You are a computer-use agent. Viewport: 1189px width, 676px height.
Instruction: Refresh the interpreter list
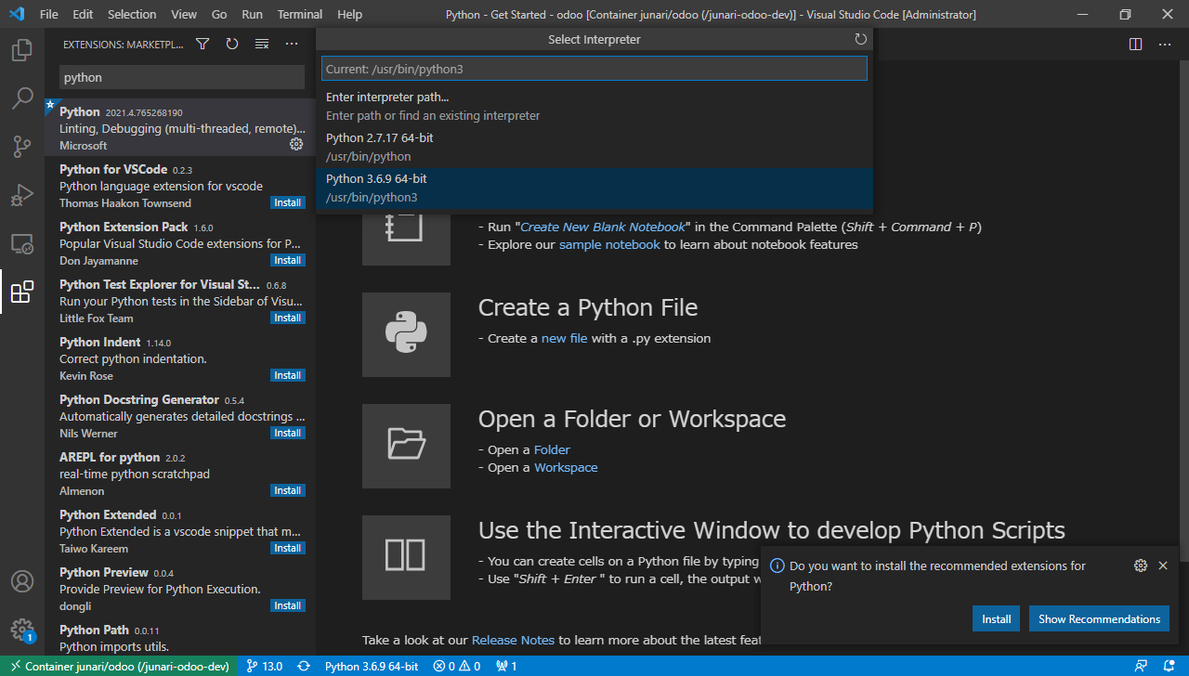860,39
